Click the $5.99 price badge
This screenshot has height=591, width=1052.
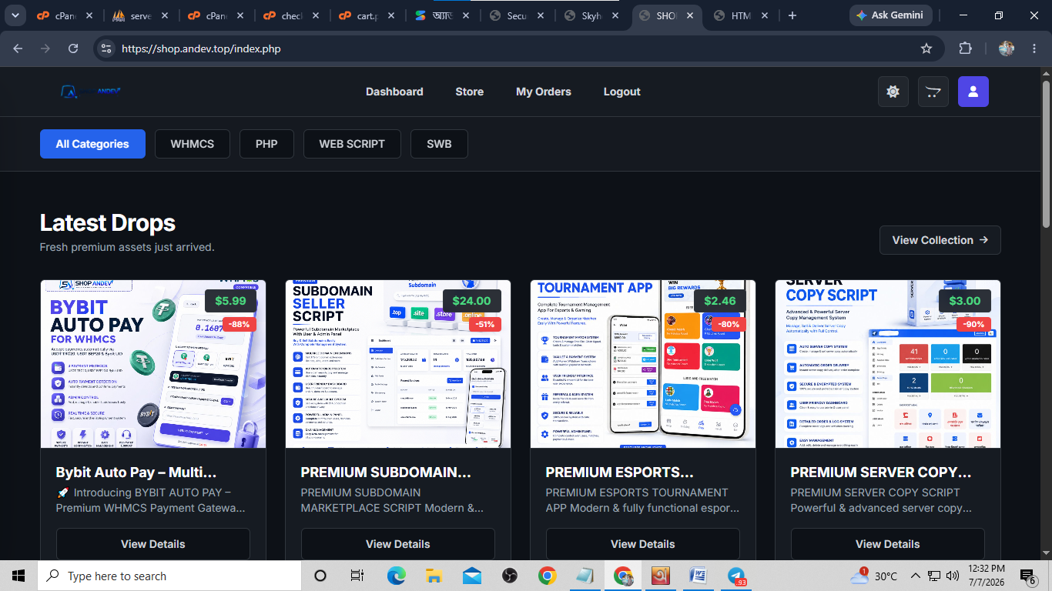pyautogui.click(x=230, y=301)
